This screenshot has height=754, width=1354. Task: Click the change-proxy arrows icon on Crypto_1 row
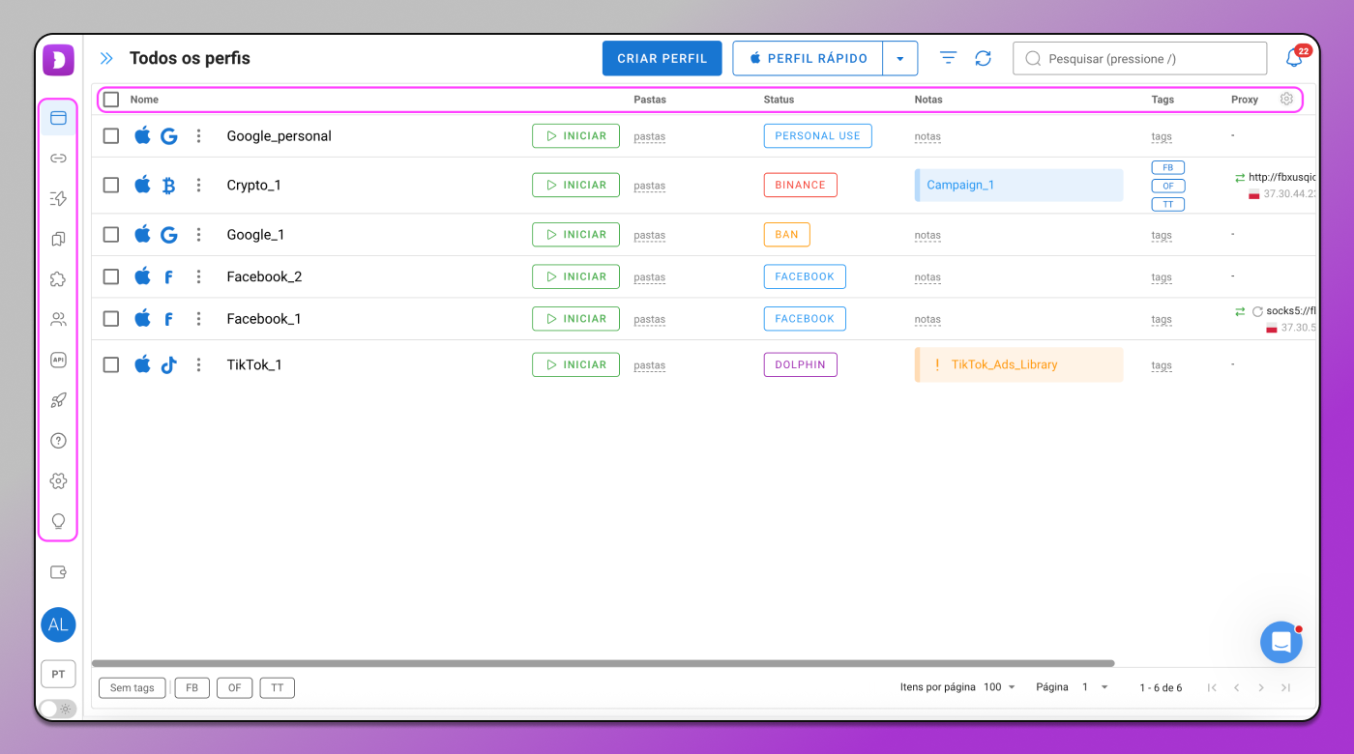[x=1239, y=178]
